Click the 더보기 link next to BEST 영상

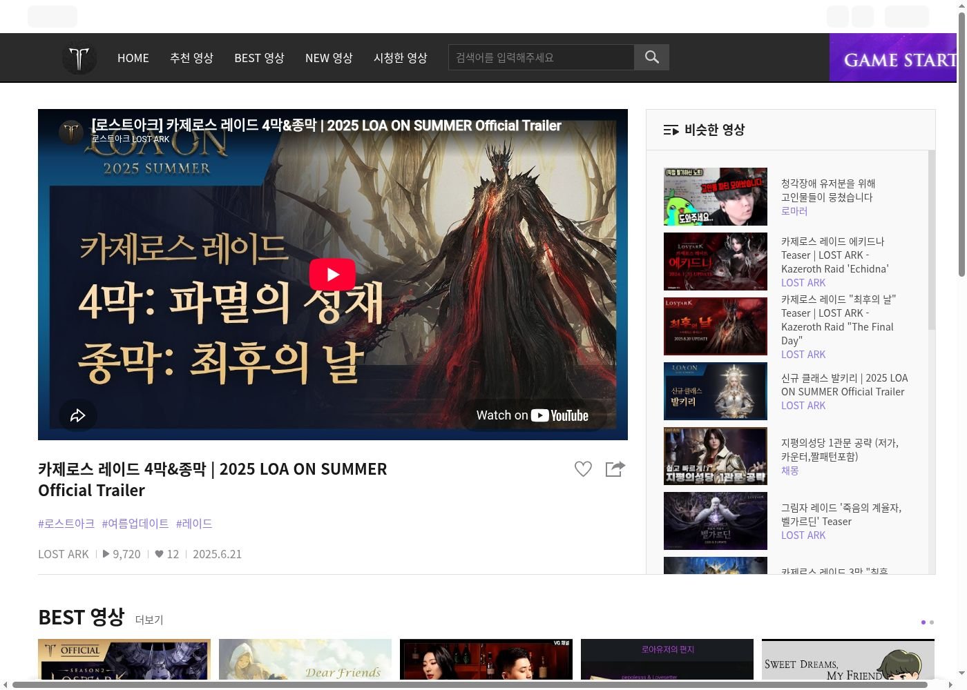(x=149, y=620)
